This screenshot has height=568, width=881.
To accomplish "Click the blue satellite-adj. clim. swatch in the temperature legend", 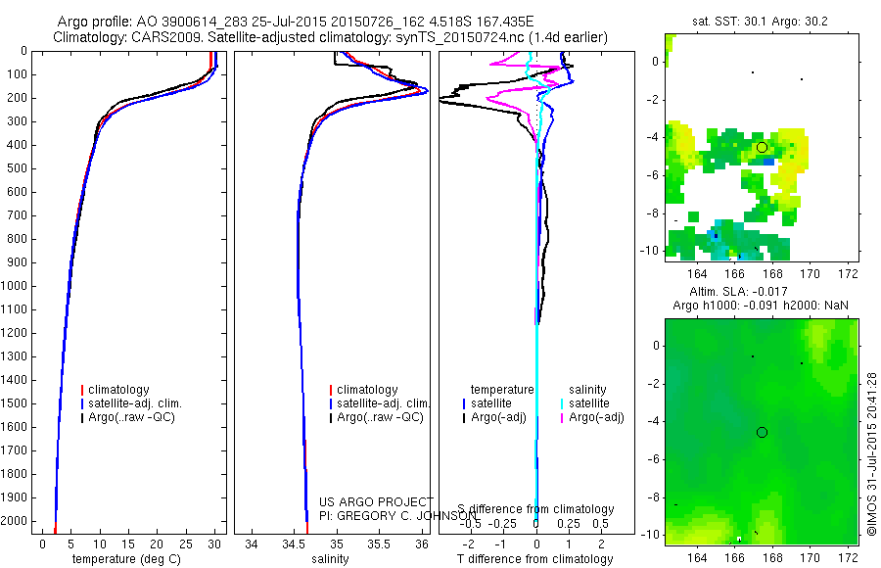I will [82, 403].
